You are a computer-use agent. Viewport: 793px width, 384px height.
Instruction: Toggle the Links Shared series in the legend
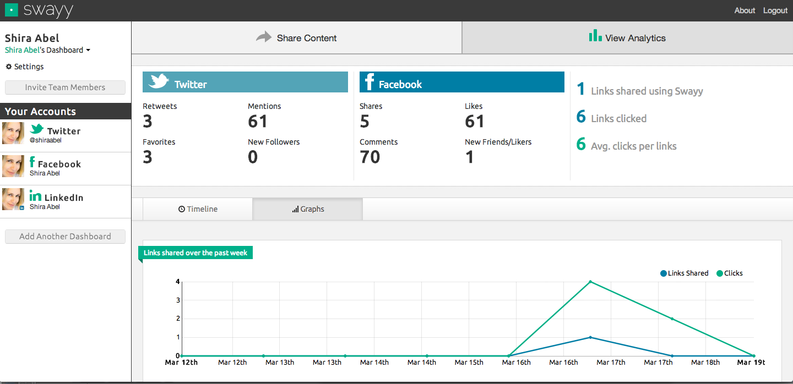click(x=684, y=273)
